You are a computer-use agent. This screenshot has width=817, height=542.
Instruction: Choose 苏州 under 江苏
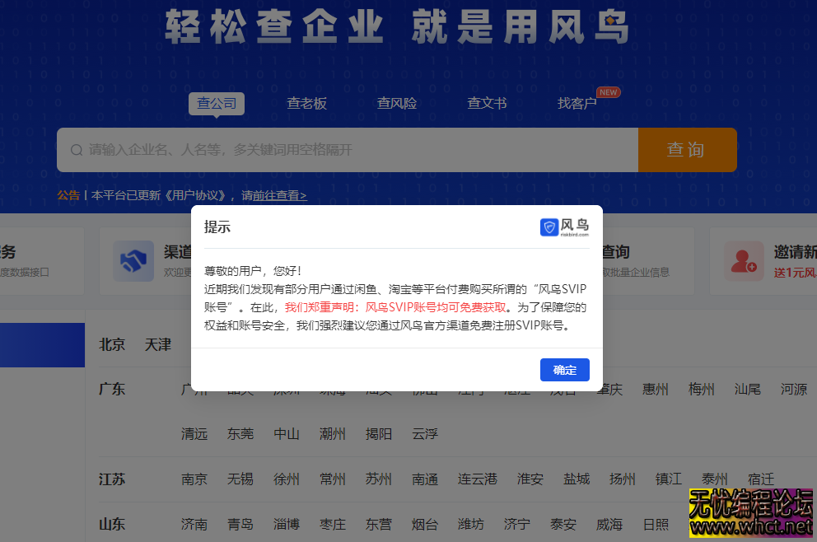[x=379, y=479]
